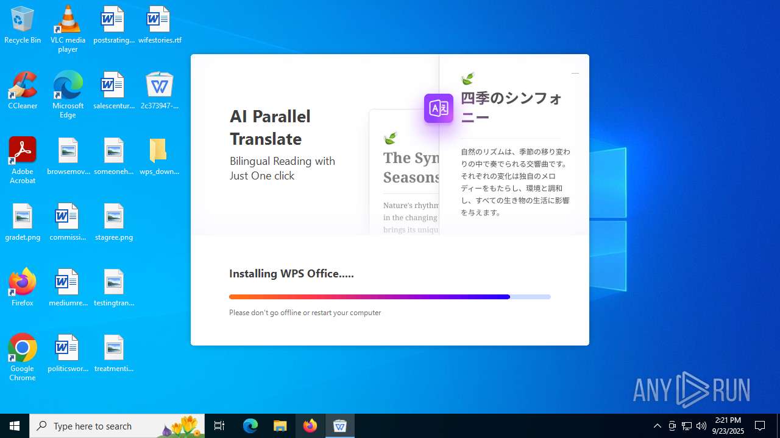Open the Recycle Bin desktop icon

[23, 26]
